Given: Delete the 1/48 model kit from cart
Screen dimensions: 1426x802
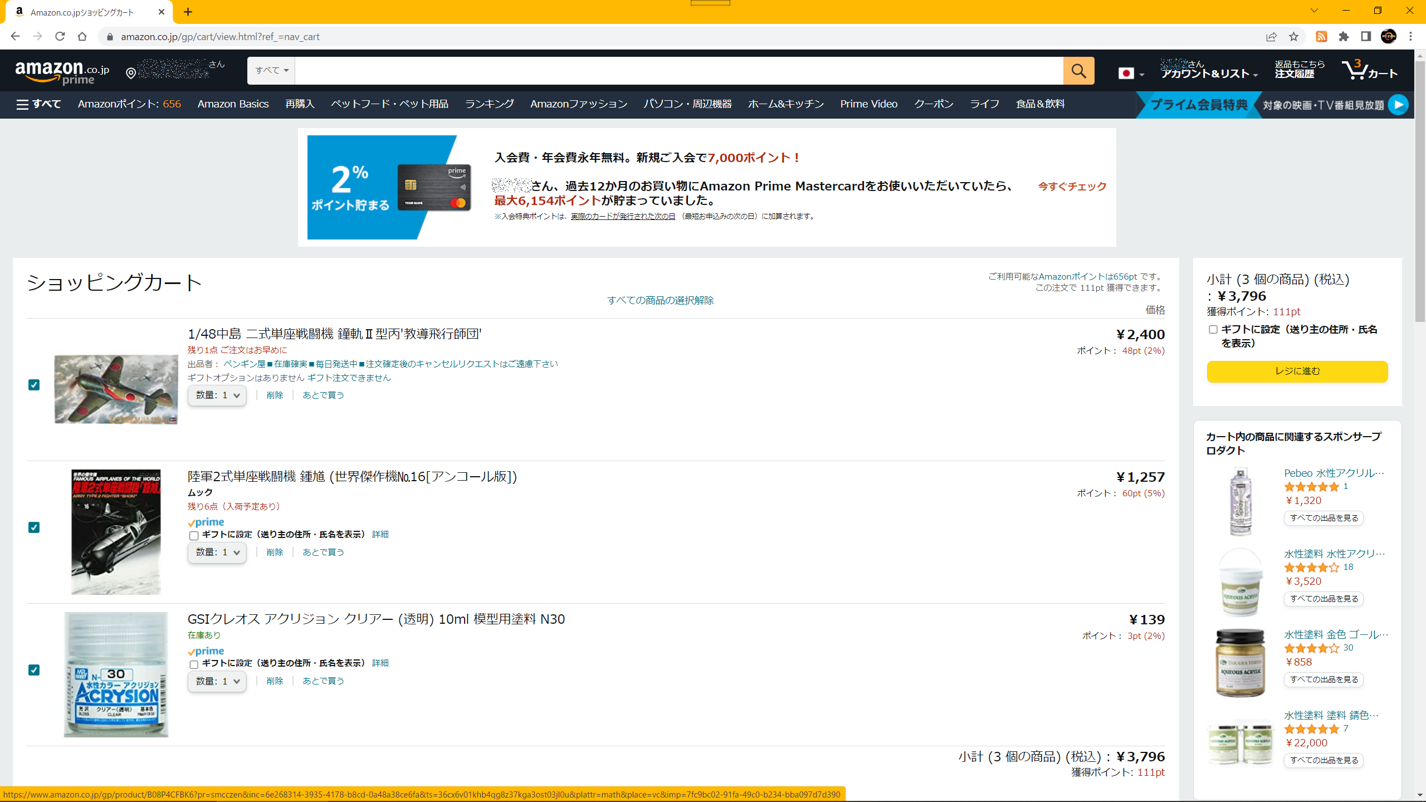Looking at the screenshot, I should pos(275,395).
